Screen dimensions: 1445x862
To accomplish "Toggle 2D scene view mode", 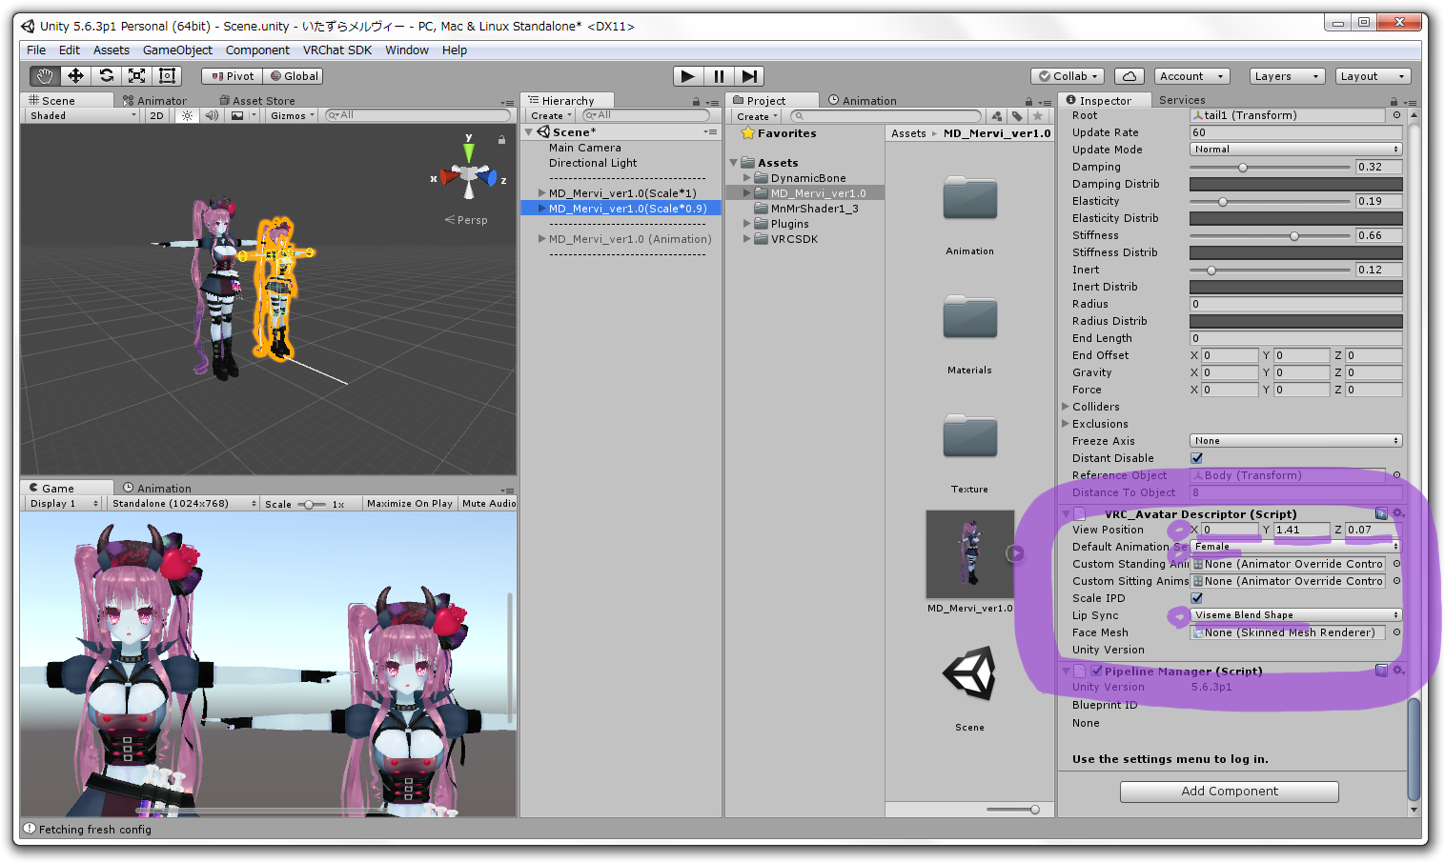I will 156,115.
